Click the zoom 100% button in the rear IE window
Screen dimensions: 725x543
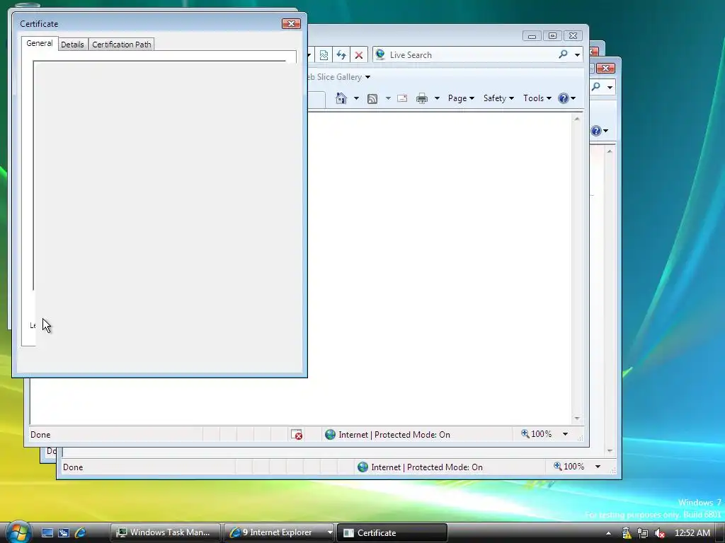(x=569, y=467)
